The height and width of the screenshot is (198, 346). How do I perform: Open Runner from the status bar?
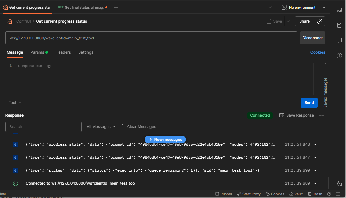pos(224,194)
